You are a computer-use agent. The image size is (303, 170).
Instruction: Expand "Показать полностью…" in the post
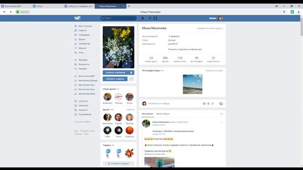(x=155, y=154)
